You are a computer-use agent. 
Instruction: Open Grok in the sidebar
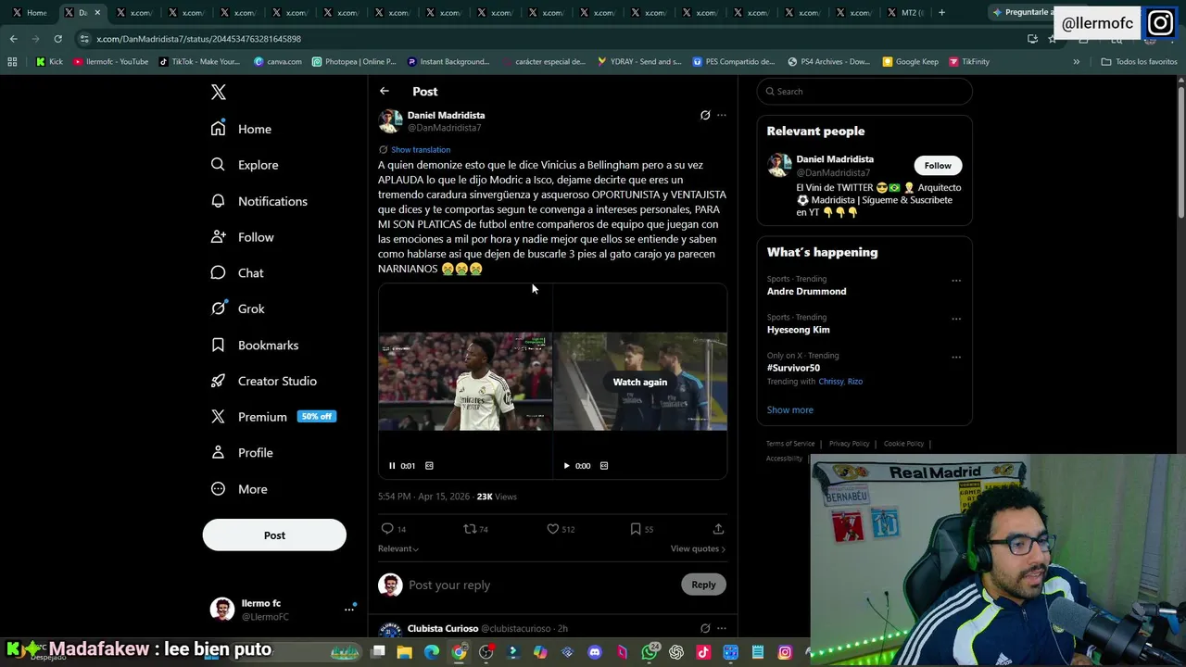(238, 308)
